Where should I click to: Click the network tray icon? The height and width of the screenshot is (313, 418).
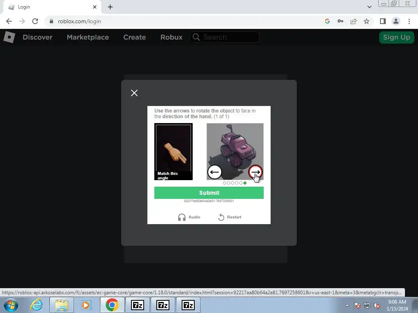coord(367,305)
